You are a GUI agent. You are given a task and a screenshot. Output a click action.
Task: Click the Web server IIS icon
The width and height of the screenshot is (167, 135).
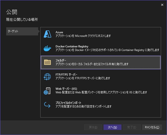pyautogui.click(x=47, y=91)
